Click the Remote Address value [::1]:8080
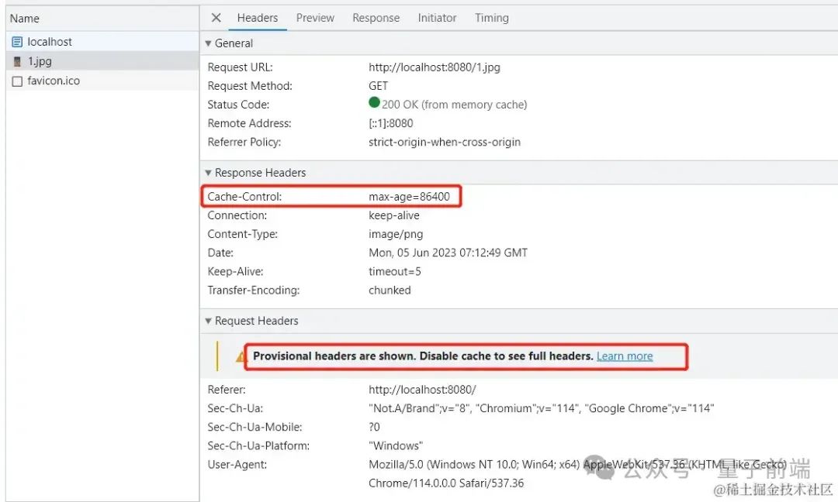Image resolution: width=838 pixels, height=502 pixels. 390,123
